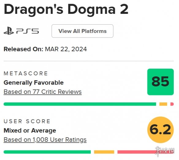Screen dimensions: 179x160
Task: Click the Mixed or Average rating text
Action: point(30,131)
